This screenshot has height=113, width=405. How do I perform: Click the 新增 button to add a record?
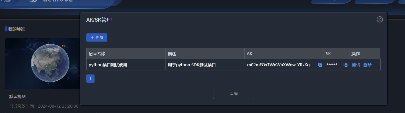pyautogui.click(x=97, y=37)
